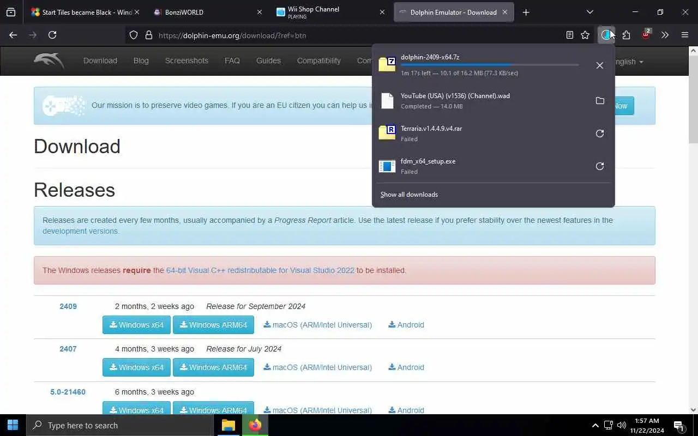The width and height of the screenshot is (698, 436).
Task: Click the dolphin-2409-x64.7z file icon
Action: coord(387,65)
